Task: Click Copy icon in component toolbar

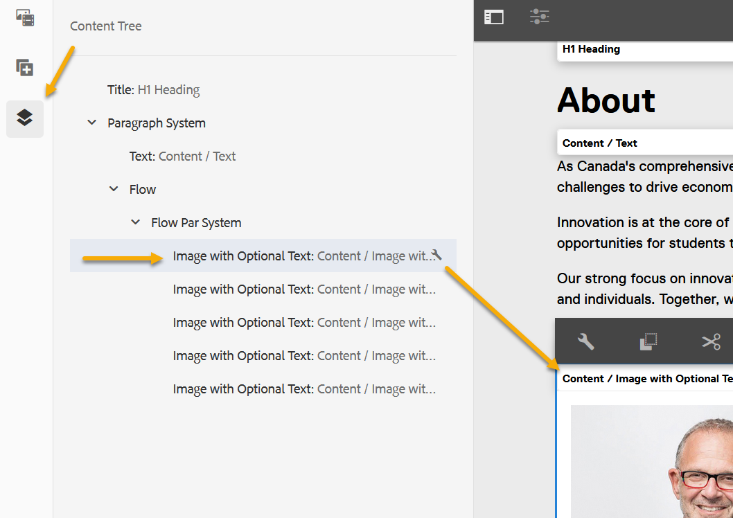Action: point(648,341)
